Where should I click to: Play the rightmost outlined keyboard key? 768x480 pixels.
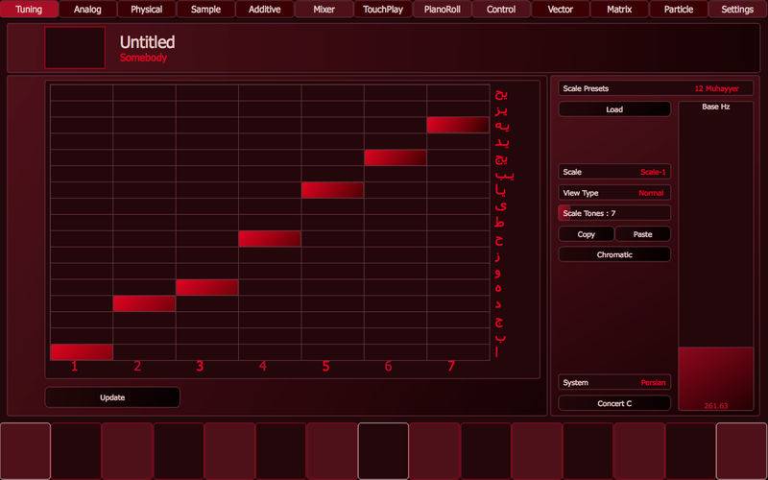coord(741,451)
